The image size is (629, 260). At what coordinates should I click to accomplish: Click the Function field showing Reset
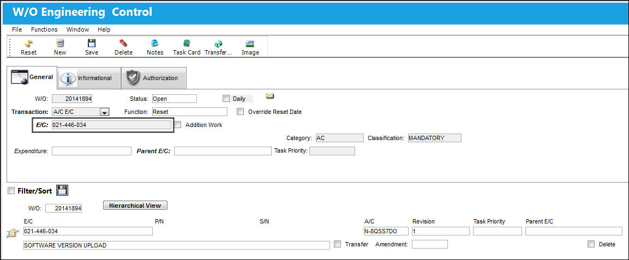(189, 112)
